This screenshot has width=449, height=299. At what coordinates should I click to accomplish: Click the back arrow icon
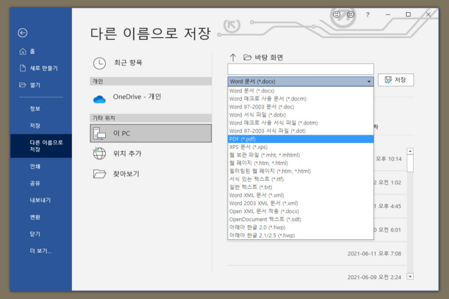23,33
